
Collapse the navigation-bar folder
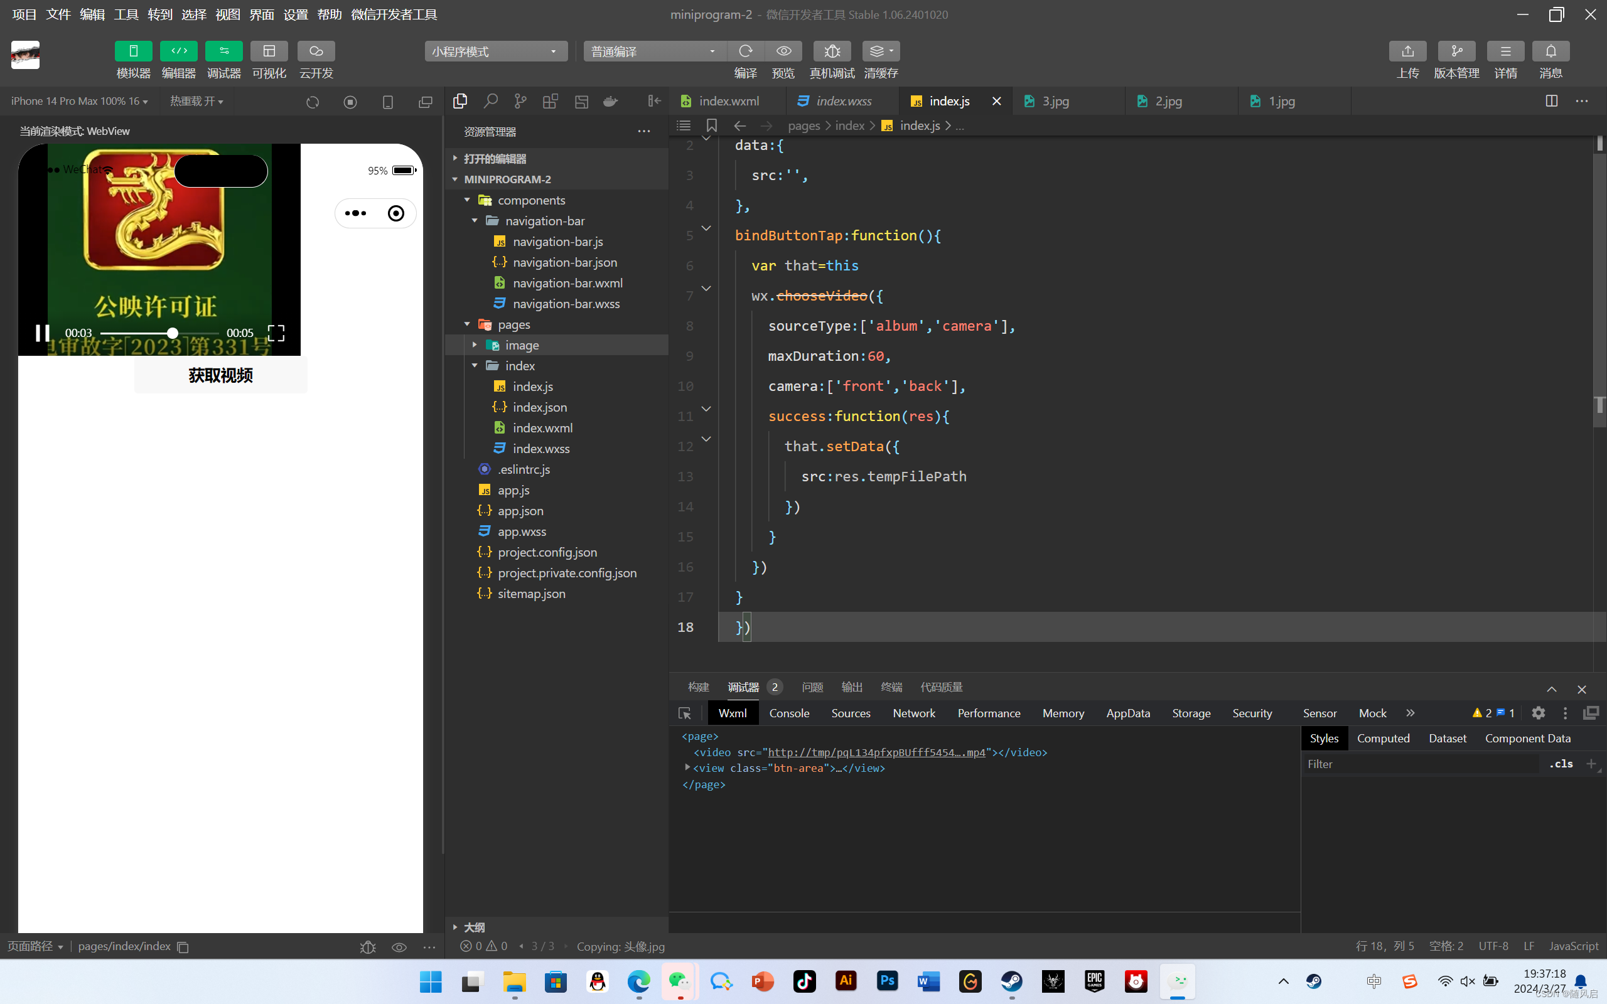[x=475, y=220]
